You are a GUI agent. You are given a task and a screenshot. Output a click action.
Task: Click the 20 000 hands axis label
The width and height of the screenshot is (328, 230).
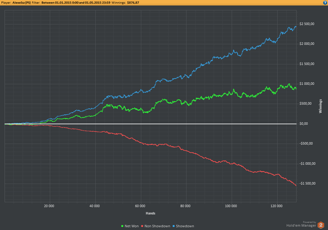(x=49, y=206)
